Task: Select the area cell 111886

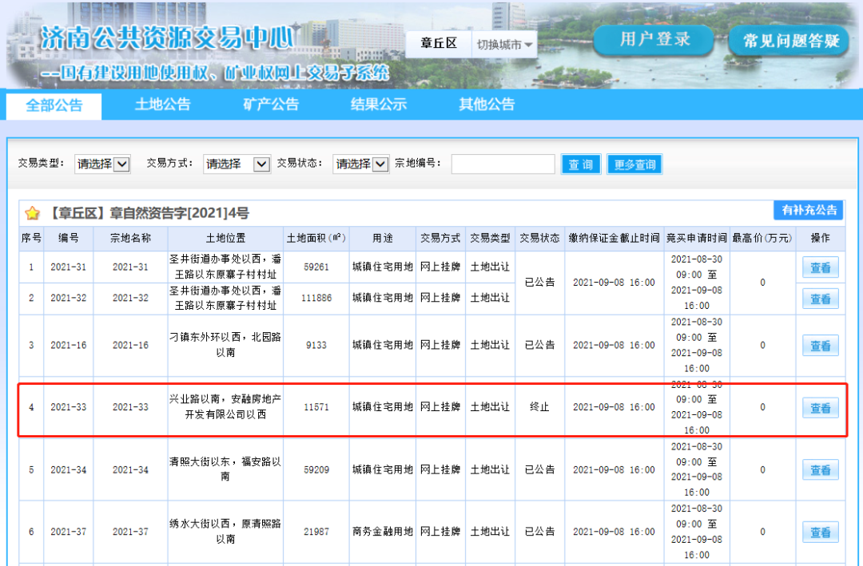Action: [x=316, y=298]
